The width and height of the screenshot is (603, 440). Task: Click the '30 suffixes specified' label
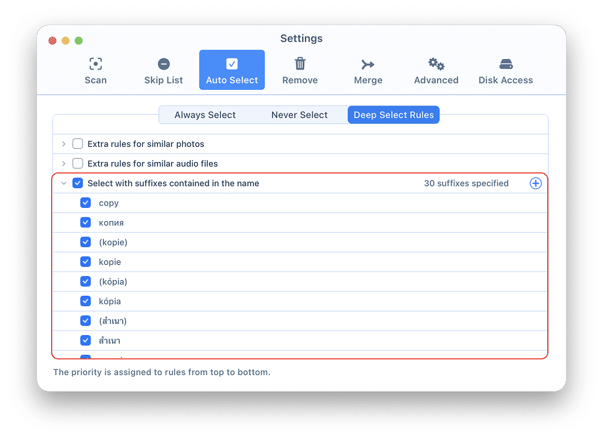(466, 184)
